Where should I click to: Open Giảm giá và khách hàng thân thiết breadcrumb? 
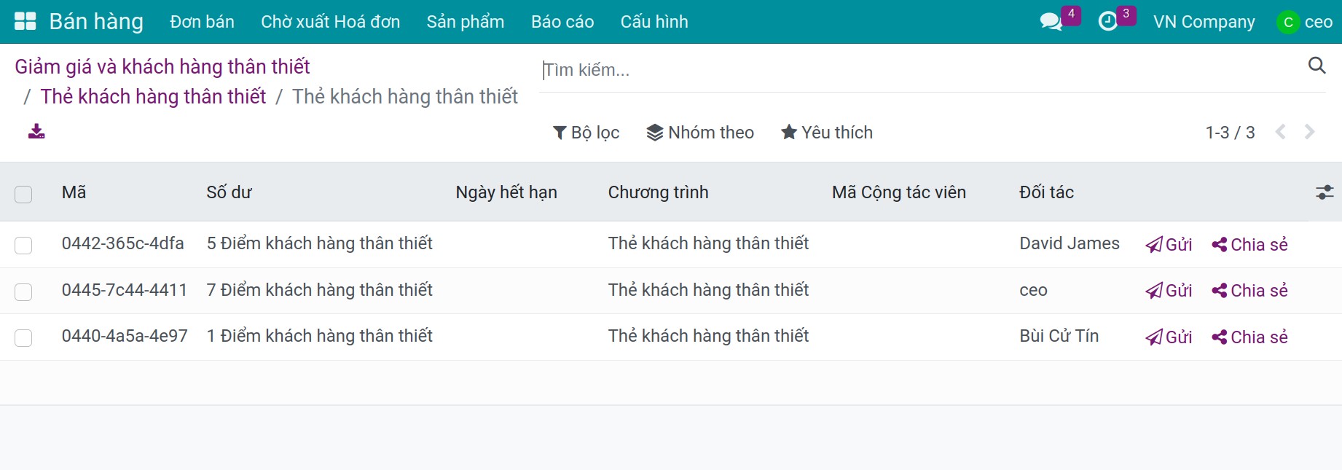pos(162,67)
